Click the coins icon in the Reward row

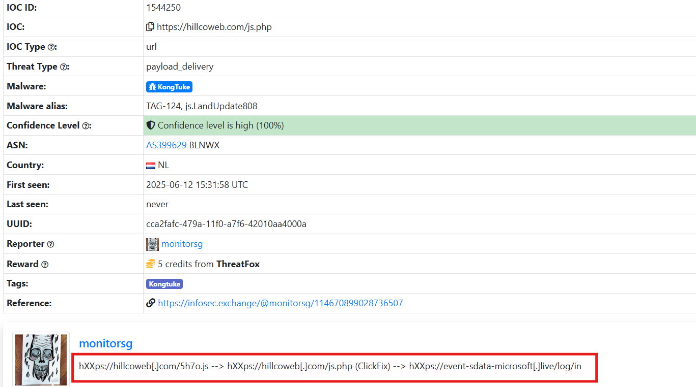coord(150,264)
